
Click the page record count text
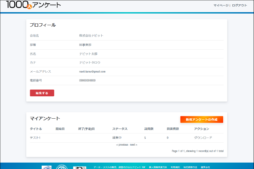click(198, 151)
